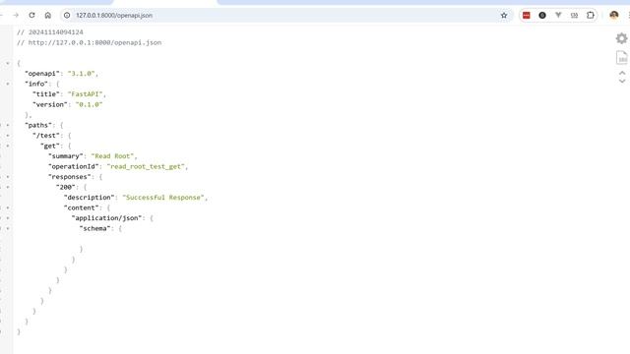Open the Extensions puzzle-piece menu

pos(591,16)
